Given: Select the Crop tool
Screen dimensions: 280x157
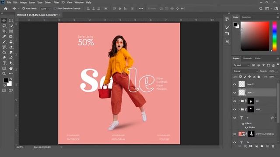Looking at the screenshot, I should pyautogui.click(x=4, y=31).
